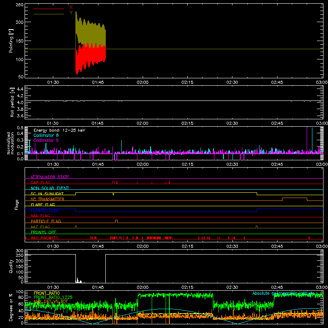The height and width of the screenshot is (328, 328).
Task: Click the PARTICLE_FLAG label
Action: coord(46,221)
